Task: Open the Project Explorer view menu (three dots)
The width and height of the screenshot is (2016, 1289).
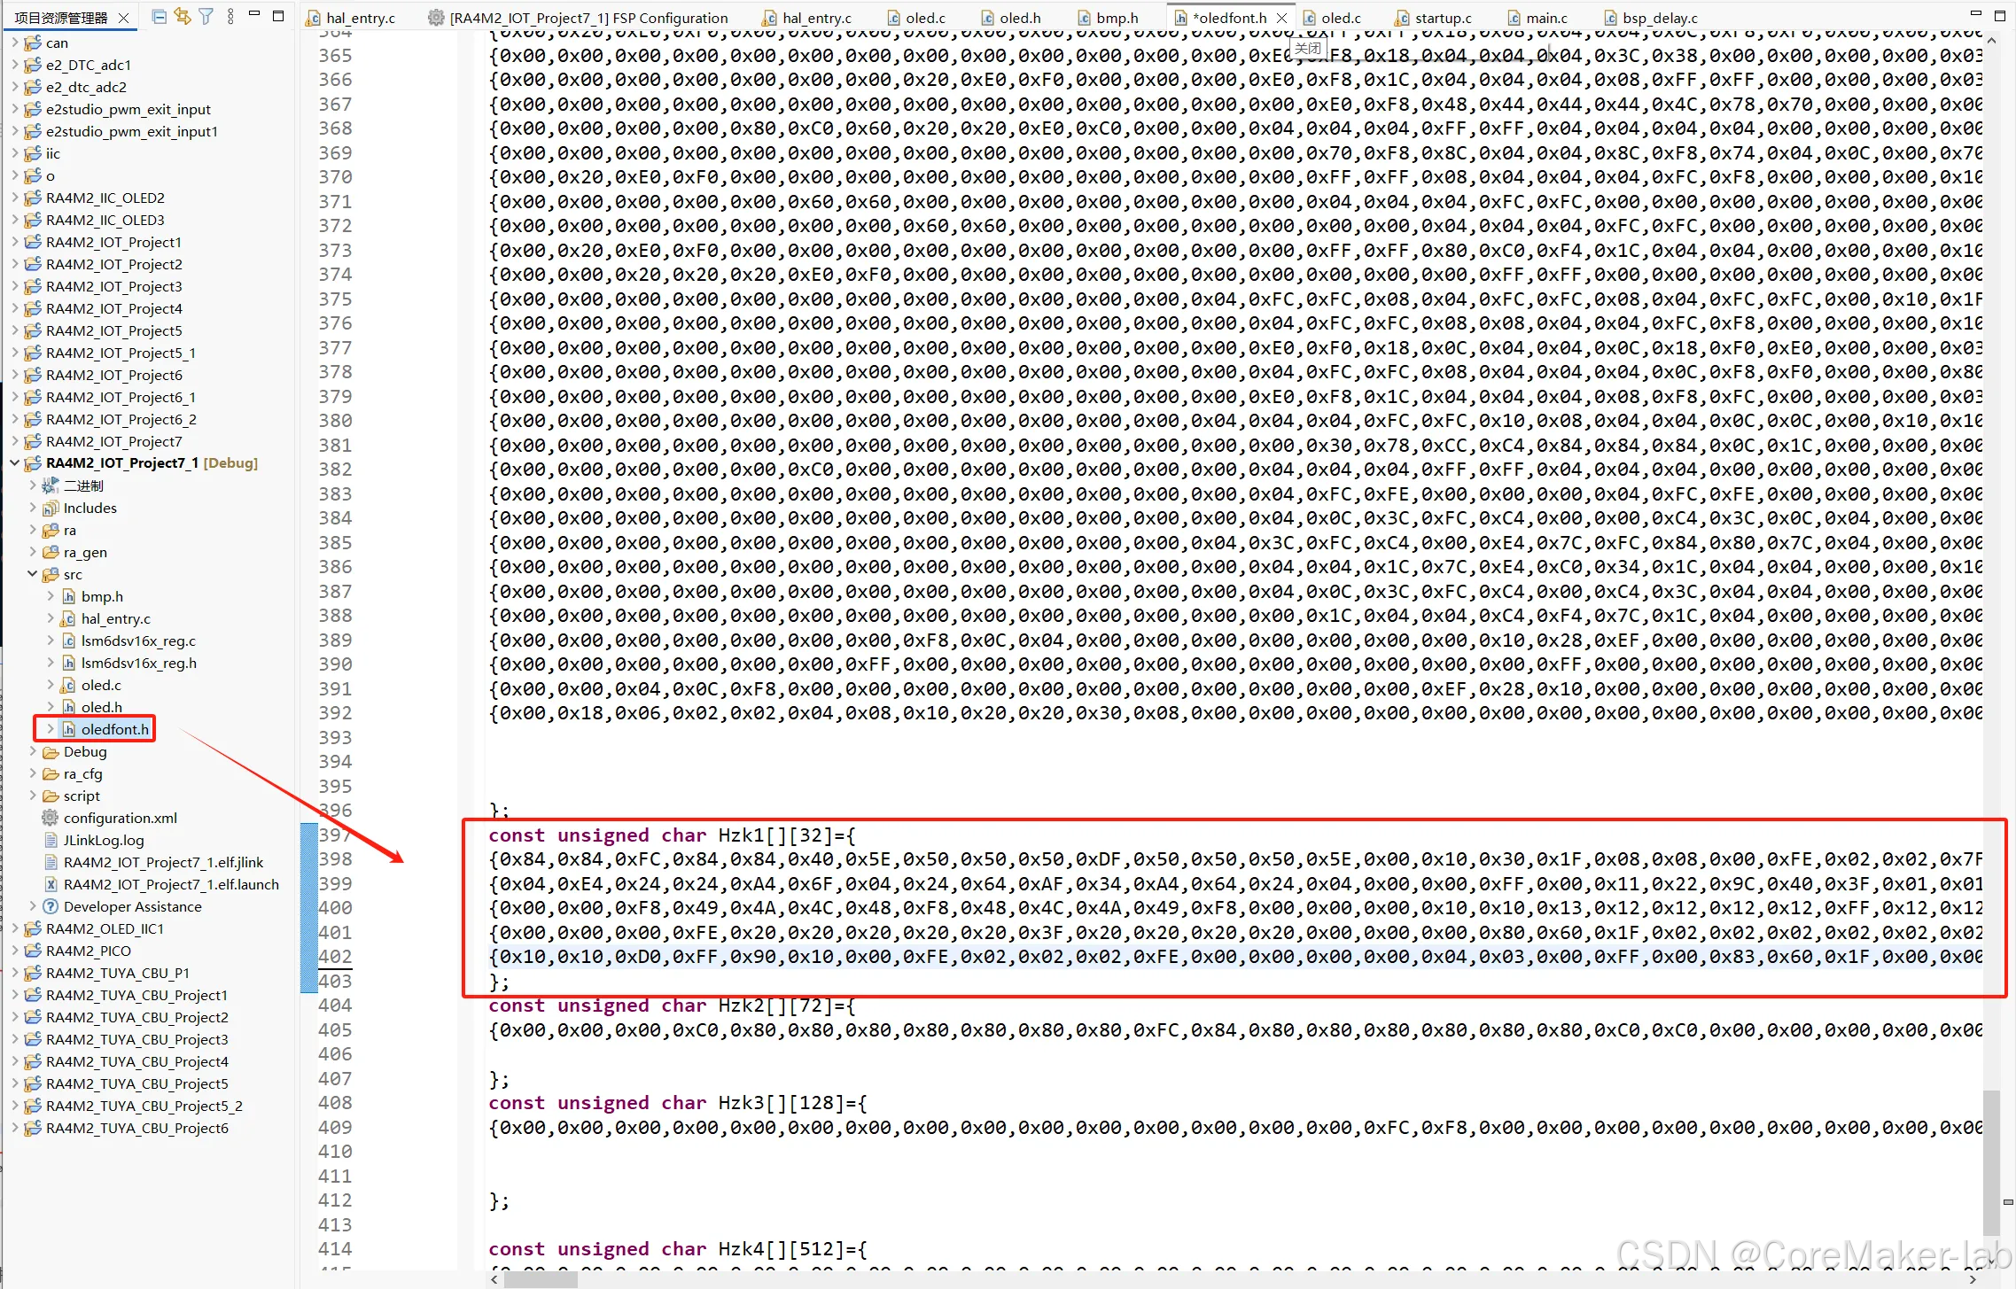Action: 230,16
